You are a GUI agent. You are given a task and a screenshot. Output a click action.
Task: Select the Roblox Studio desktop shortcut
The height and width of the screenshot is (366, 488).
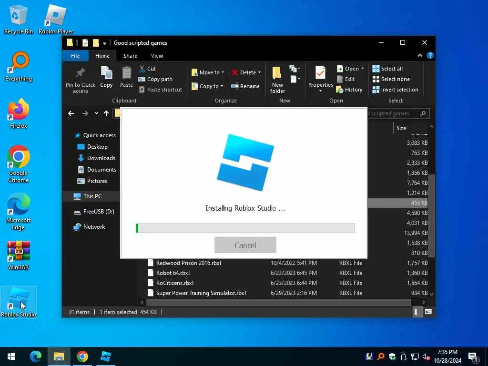pyautogui.click(x=19, y=302)
